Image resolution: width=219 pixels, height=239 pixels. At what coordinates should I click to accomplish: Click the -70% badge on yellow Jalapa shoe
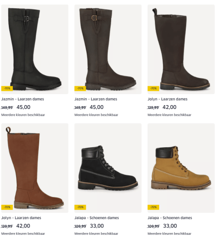tap(154, 207)
